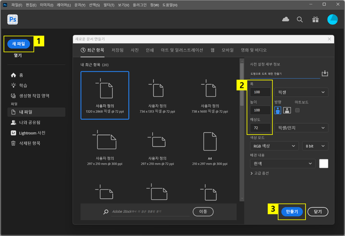
Task: Click the Adobe Stock search magnifier
Action: (106, 212)
